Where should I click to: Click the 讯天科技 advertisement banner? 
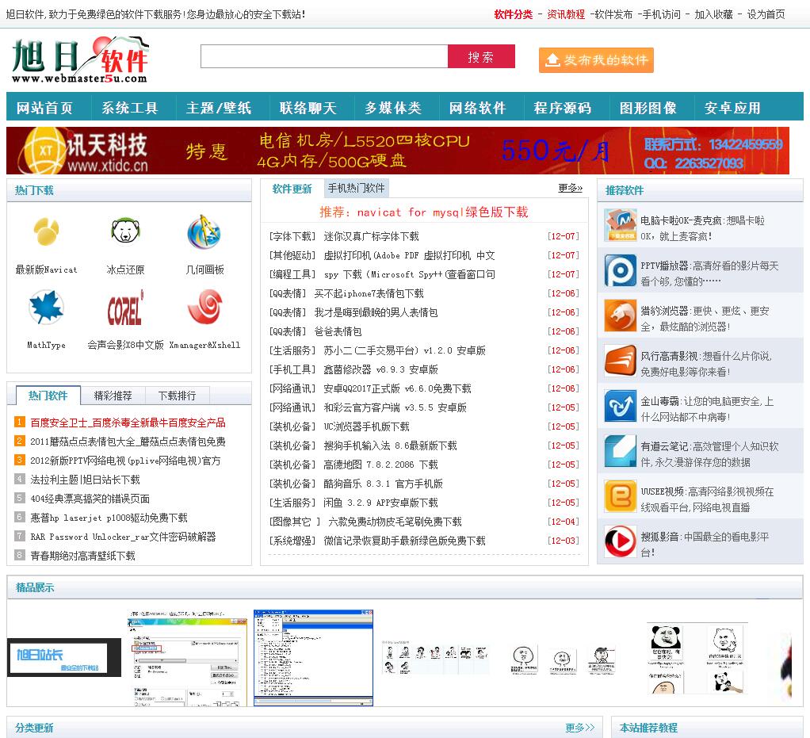pyautogui.click(x=398, y=151)
